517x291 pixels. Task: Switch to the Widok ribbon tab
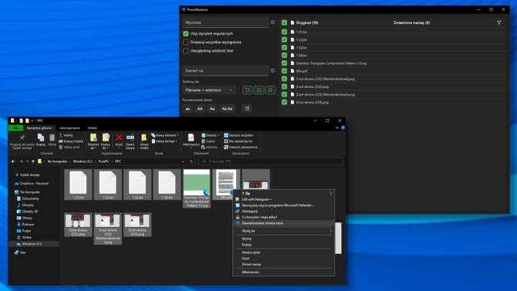click(x=93, y=128)
